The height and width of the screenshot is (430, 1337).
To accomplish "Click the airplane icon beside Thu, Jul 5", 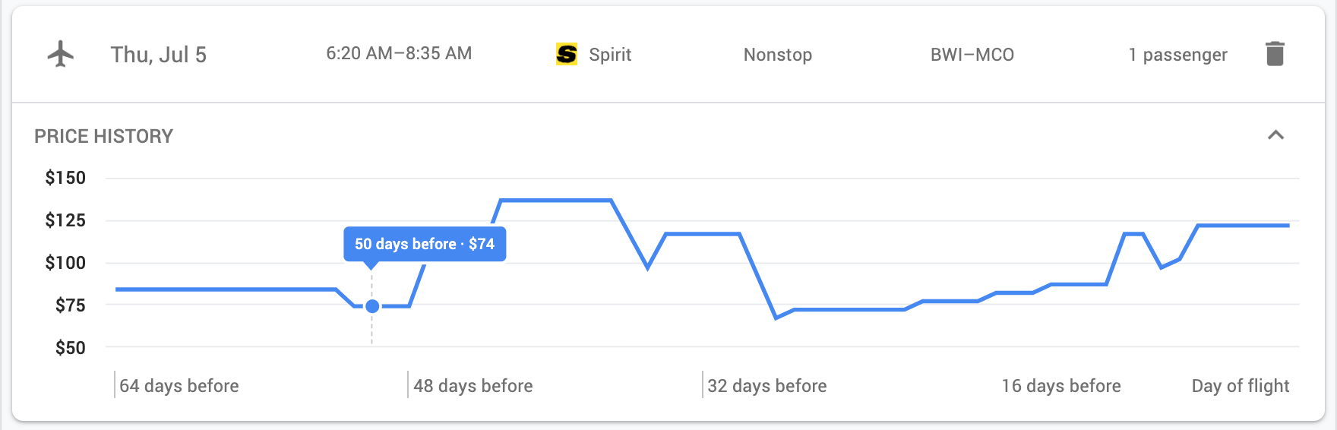I will [61, 54].
